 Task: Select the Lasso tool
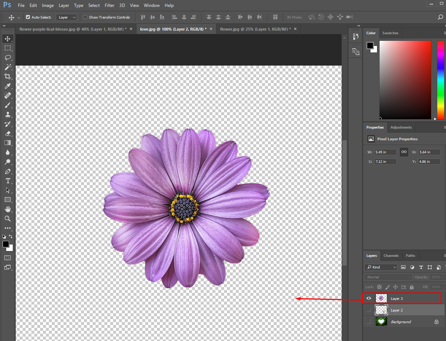[8, 58]
